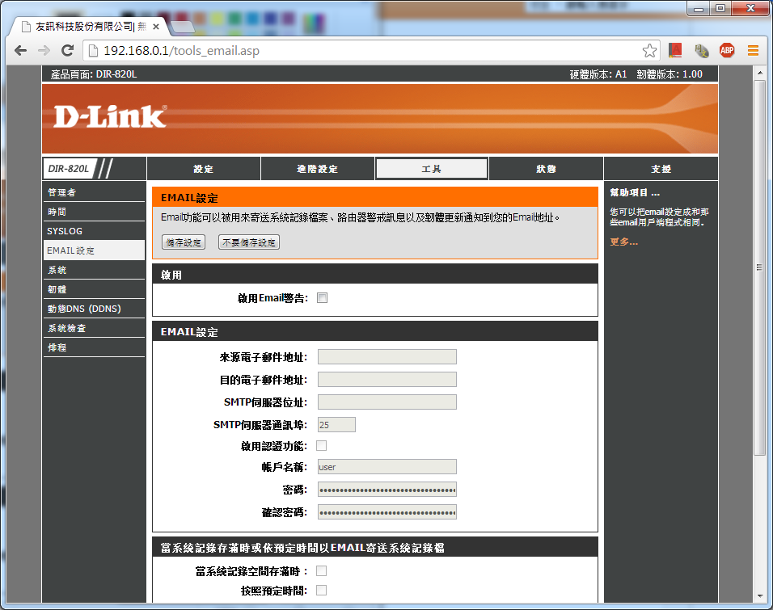Check the 當系統記錄空間存滿時 checkbox
The height and width of the screenshot is (610, 773).
322,571
